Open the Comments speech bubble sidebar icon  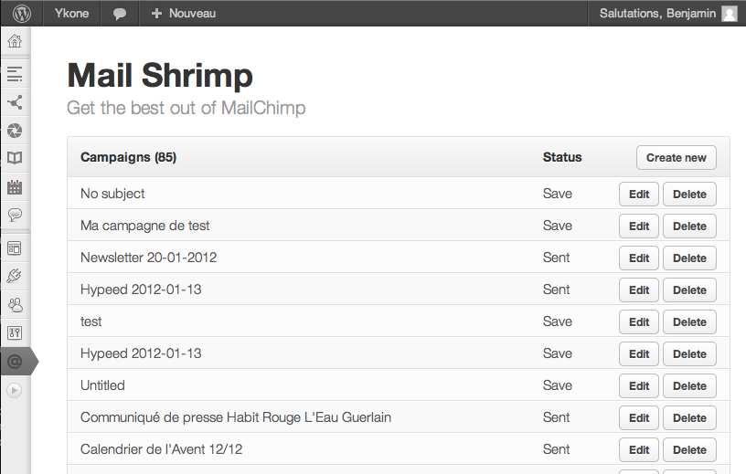click(x=15, y=215)
